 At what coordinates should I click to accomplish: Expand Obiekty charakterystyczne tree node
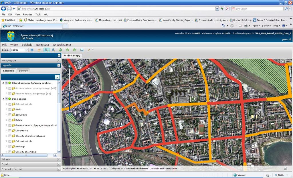point(6,136)
